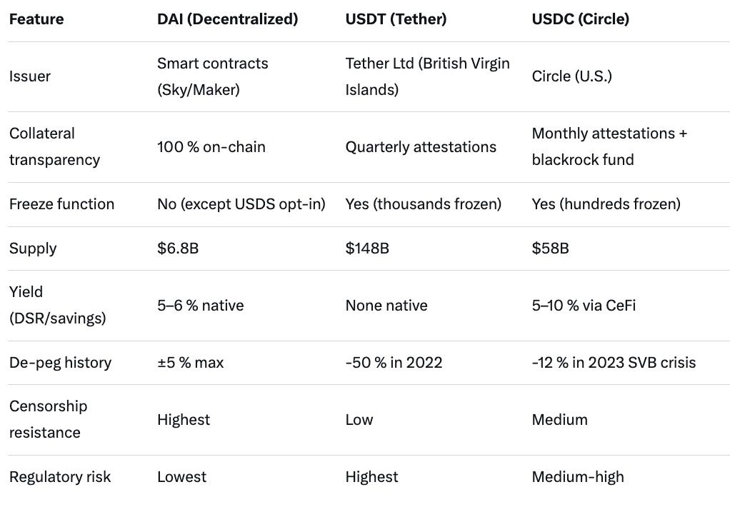Image resolution: width=730 pixels, height=517 pixels.
Task: Select the Issuer row label
Action: tap(30, 76)
